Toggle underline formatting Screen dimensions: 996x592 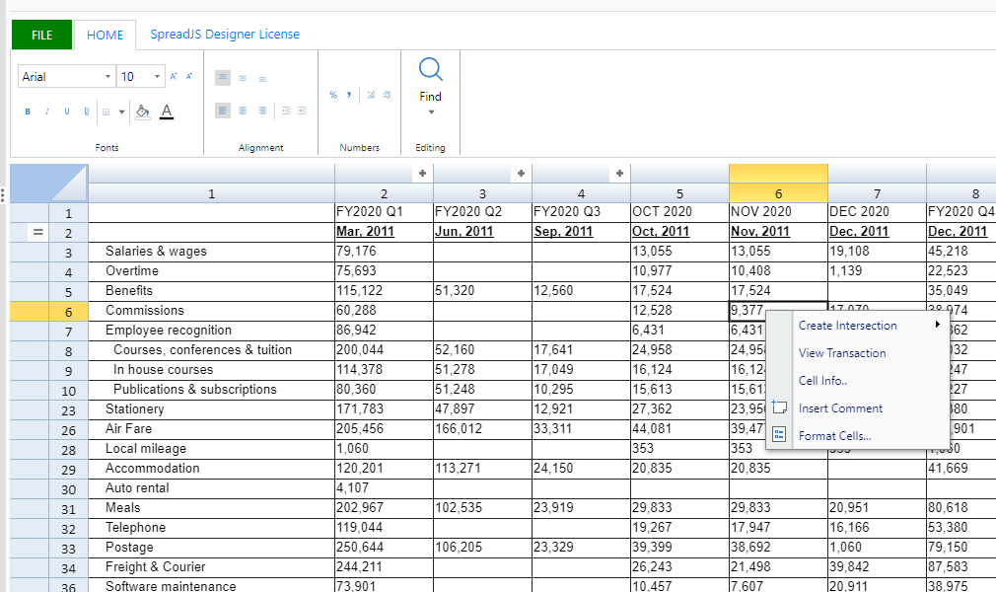(66, 111)
